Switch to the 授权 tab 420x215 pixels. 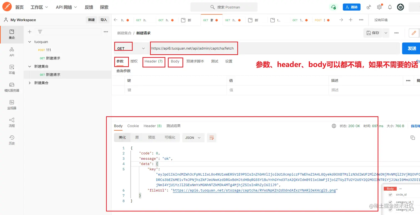tap(134, 61)
